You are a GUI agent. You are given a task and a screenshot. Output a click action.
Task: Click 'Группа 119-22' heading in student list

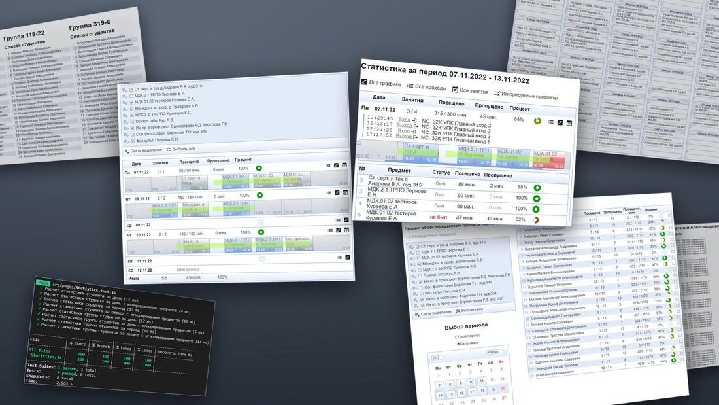(24, 35)
